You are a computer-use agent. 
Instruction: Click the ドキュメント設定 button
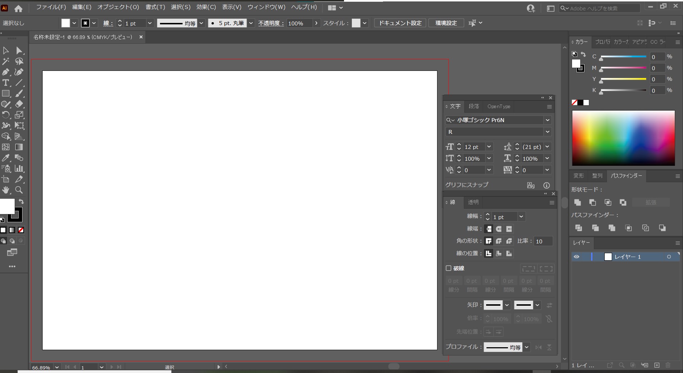pos(400,23)
